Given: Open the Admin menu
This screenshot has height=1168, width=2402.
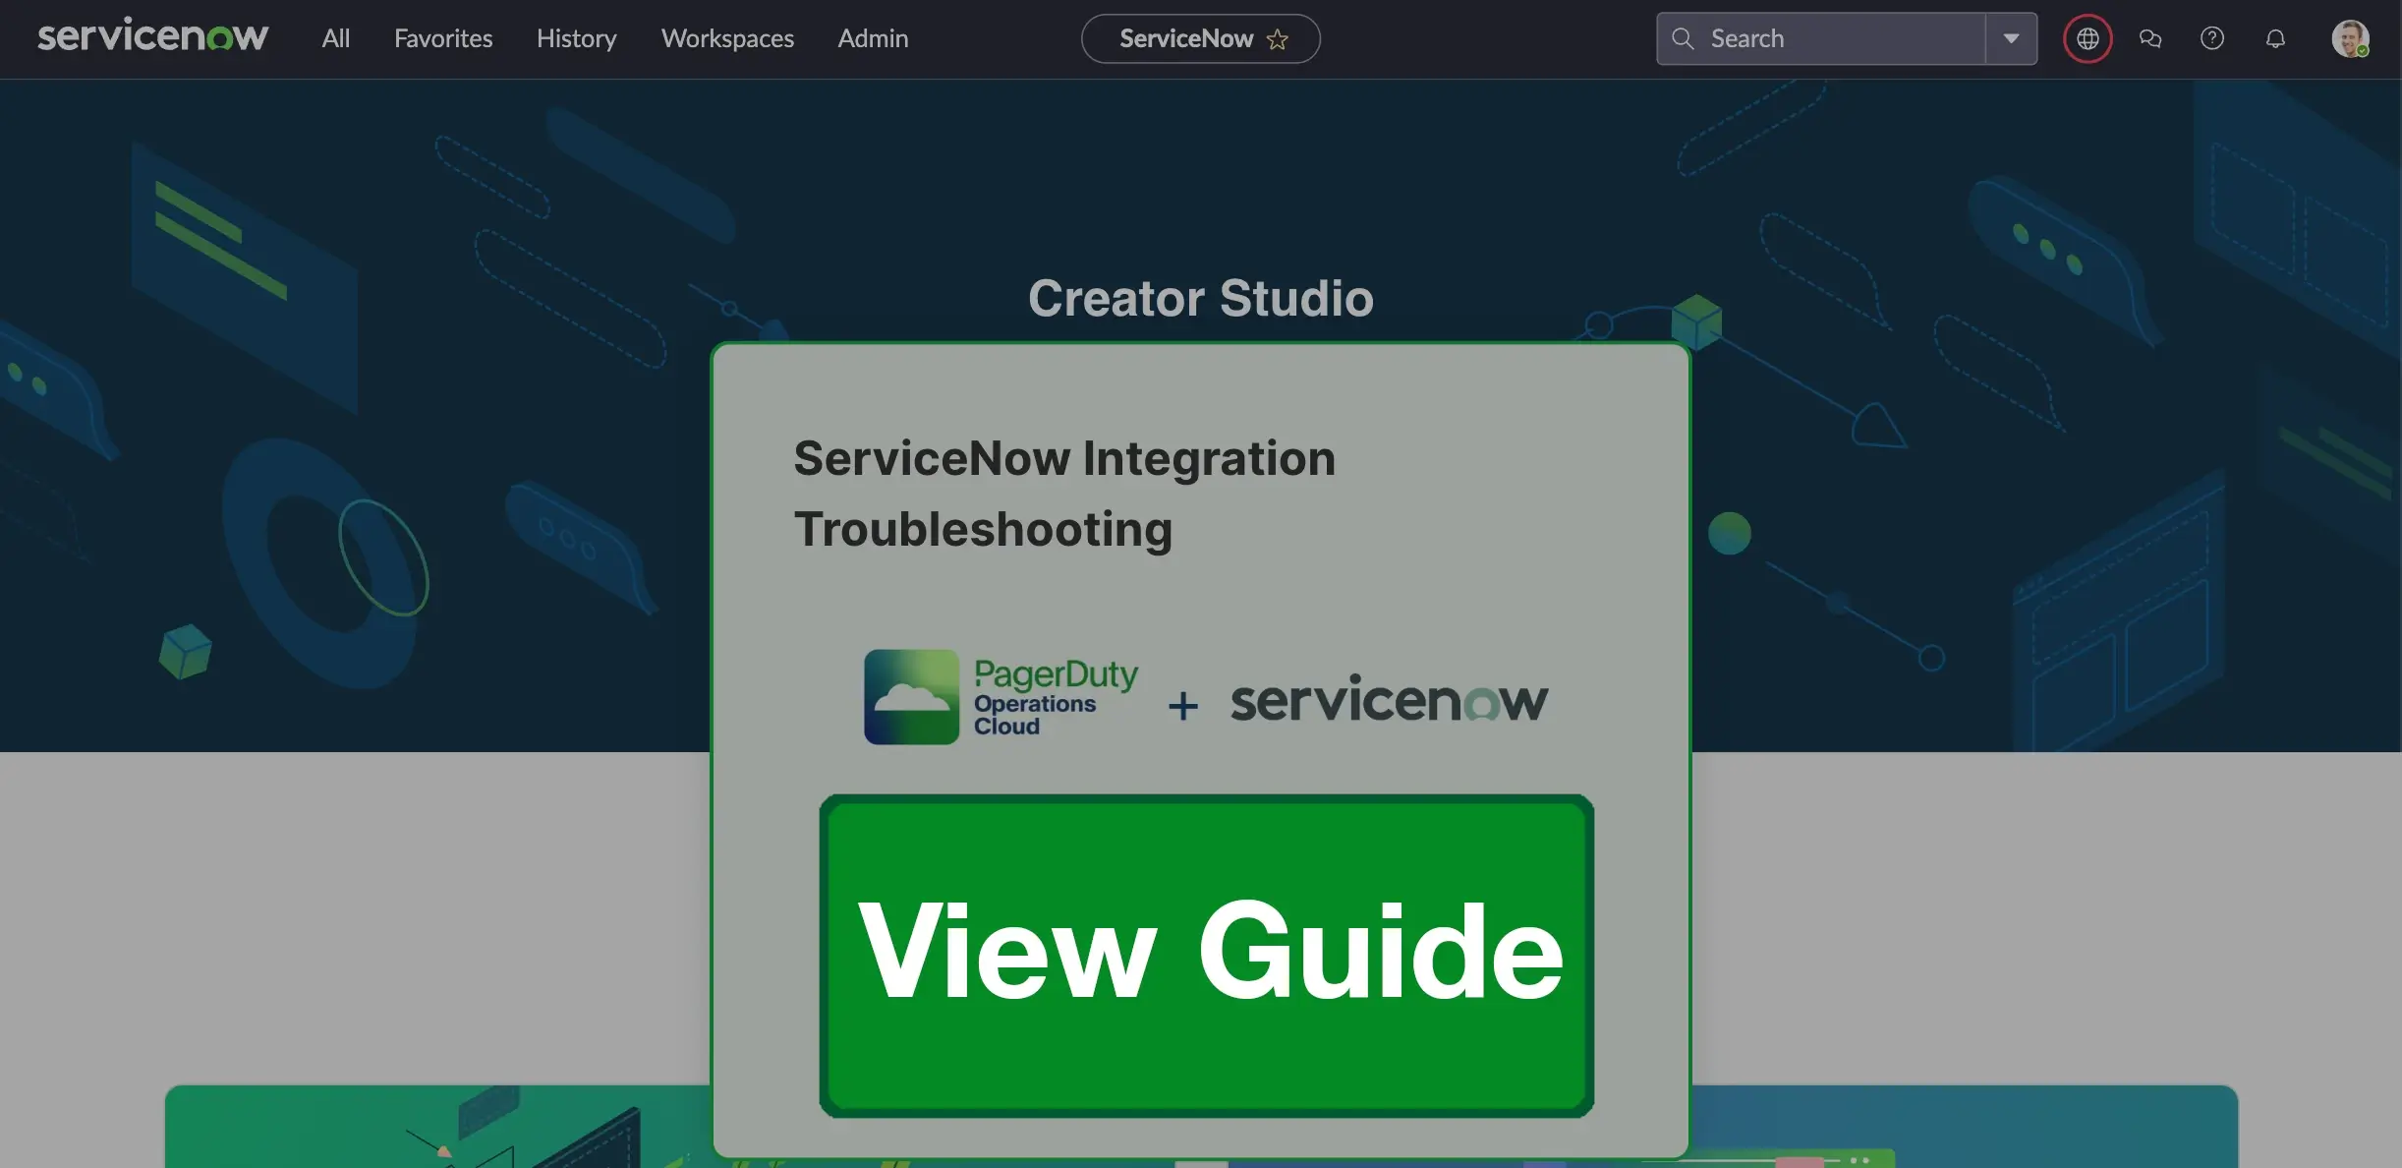Looking at the screenshot, I should pyautogui.click(x=873, y=38).
